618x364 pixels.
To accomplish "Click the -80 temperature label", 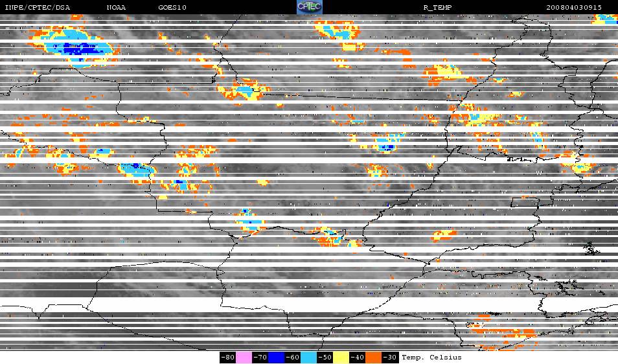I will (227, 357).
